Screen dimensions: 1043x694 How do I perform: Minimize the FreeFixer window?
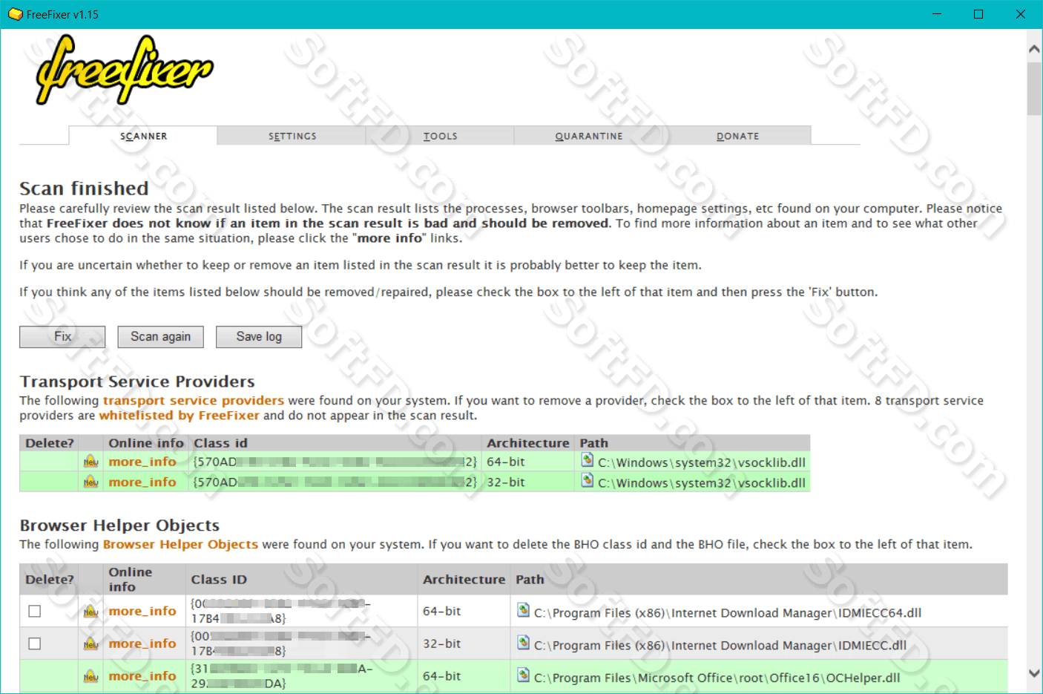point(937,14)
